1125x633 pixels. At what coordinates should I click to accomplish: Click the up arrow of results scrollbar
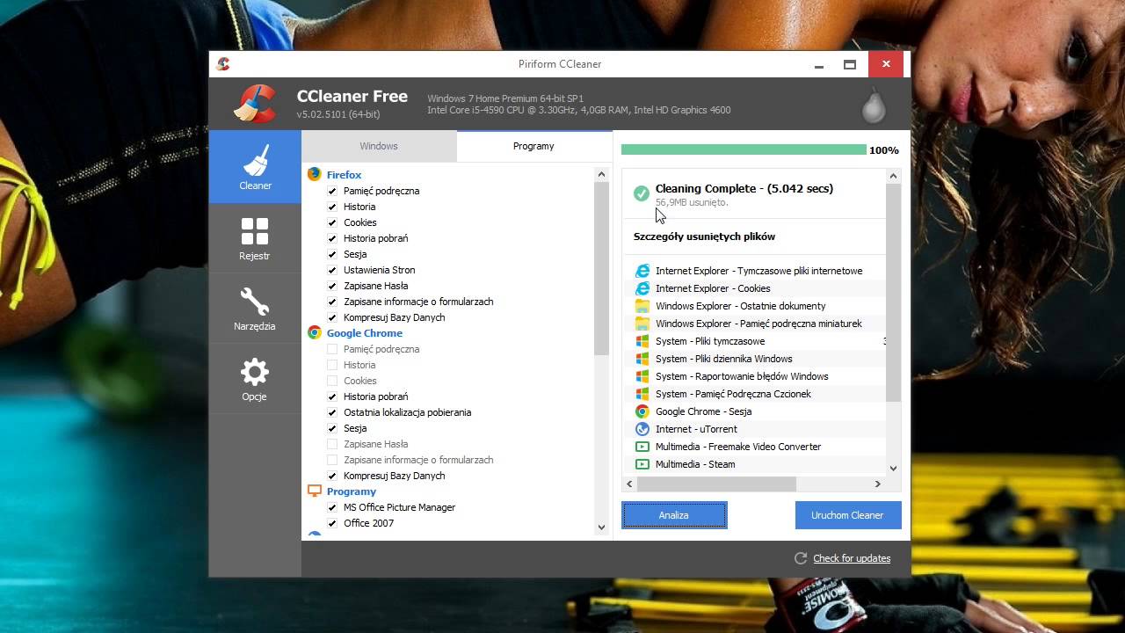pyautogui.click(x=893, y=176)
